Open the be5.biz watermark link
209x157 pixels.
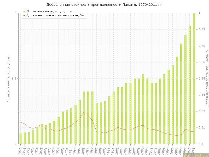tap(195, 155)
